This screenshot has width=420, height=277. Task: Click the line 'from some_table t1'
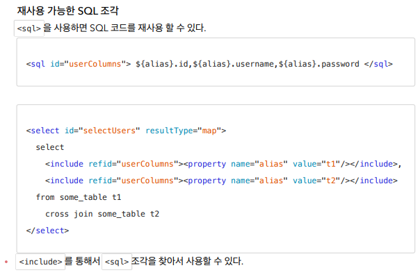[79, 197]
